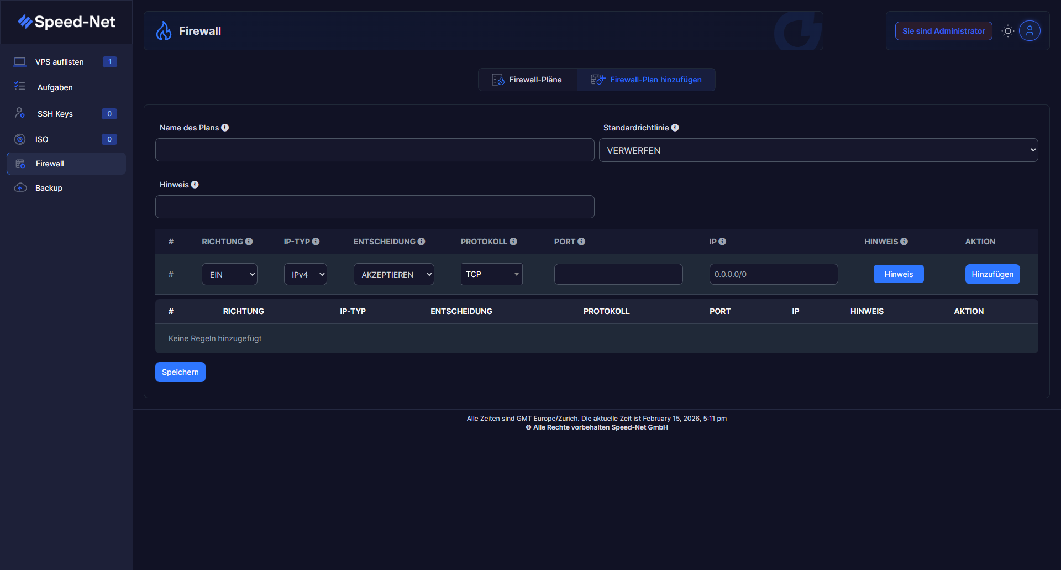Image resolution: width=1061 pixels, height=570 pixels.
Task: Click info icon next to PROTOKOLL header
Action: [x=513, y=242]
